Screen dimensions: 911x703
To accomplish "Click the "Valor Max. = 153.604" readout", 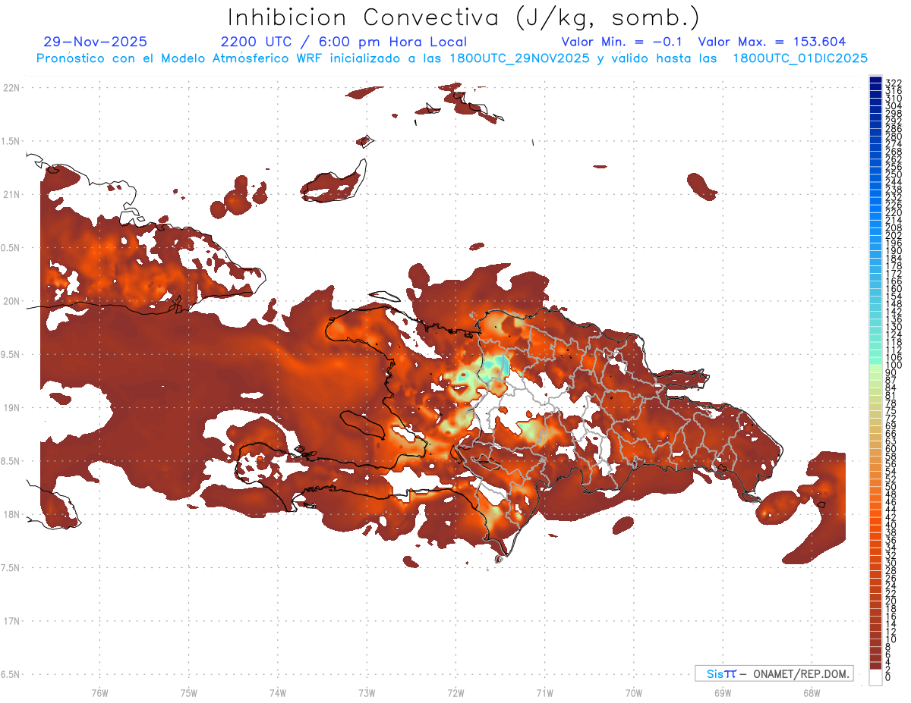I will point(771,42).
